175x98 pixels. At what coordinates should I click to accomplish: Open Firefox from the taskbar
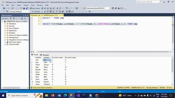[x=53, y=96]
